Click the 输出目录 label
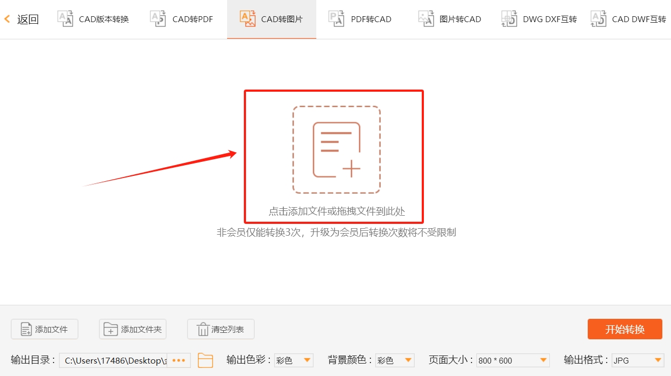The width and height of the screenshot is (671, 376). (x=33, y=360)
